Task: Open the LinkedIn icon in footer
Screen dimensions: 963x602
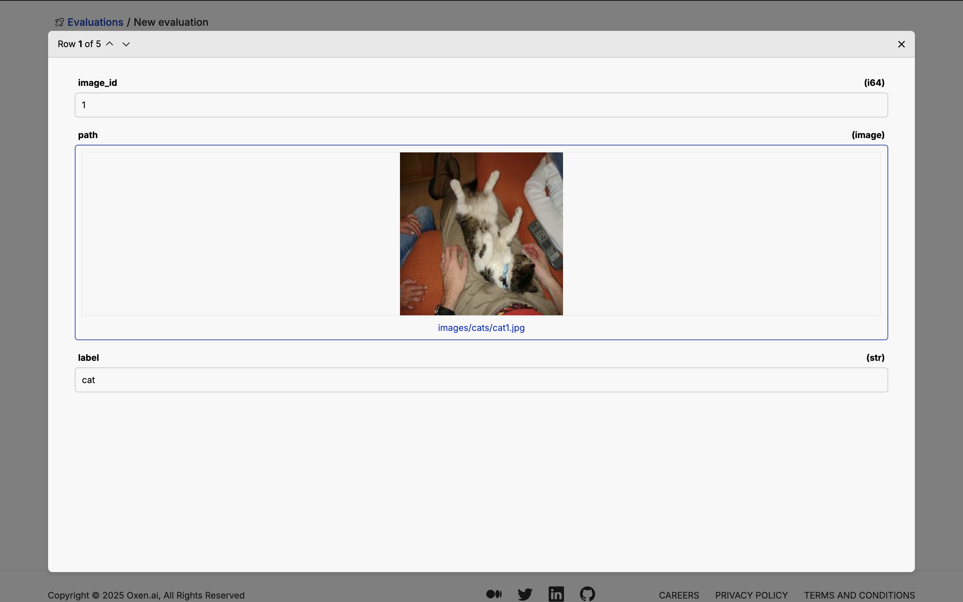Action: (556, 594)
